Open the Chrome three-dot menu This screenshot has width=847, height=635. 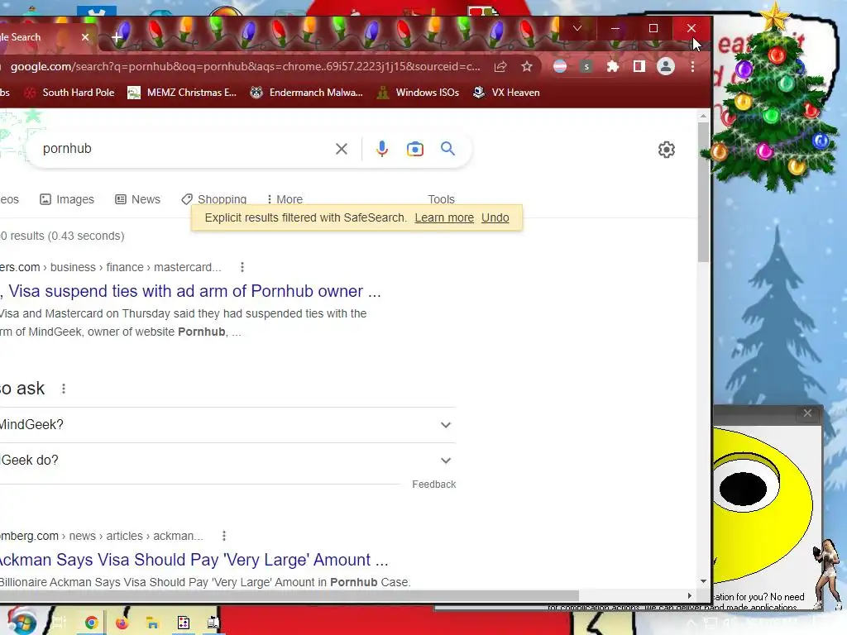pos(692,66)
